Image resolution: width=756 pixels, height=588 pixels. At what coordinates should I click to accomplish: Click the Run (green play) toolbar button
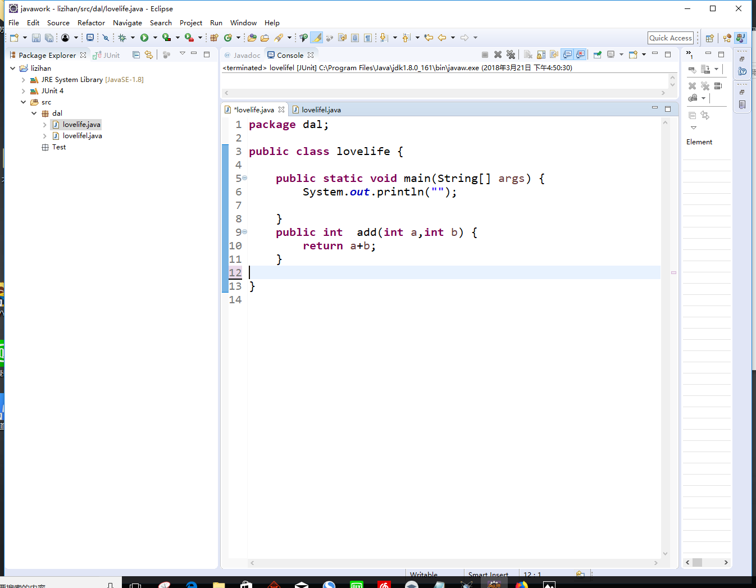pyautogui.click(x=144, y=38)
